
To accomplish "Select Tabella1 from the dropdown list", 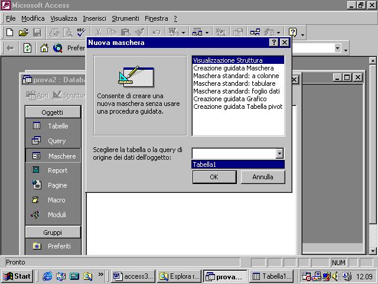I will (238, 164).
